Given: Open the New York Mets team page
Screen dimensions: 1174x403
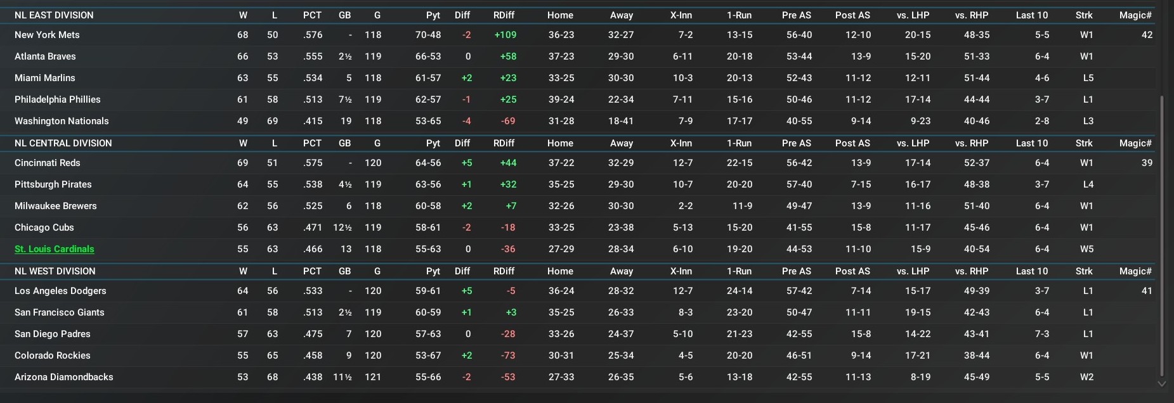Looking at the screenshot, I should pos(47,35).
